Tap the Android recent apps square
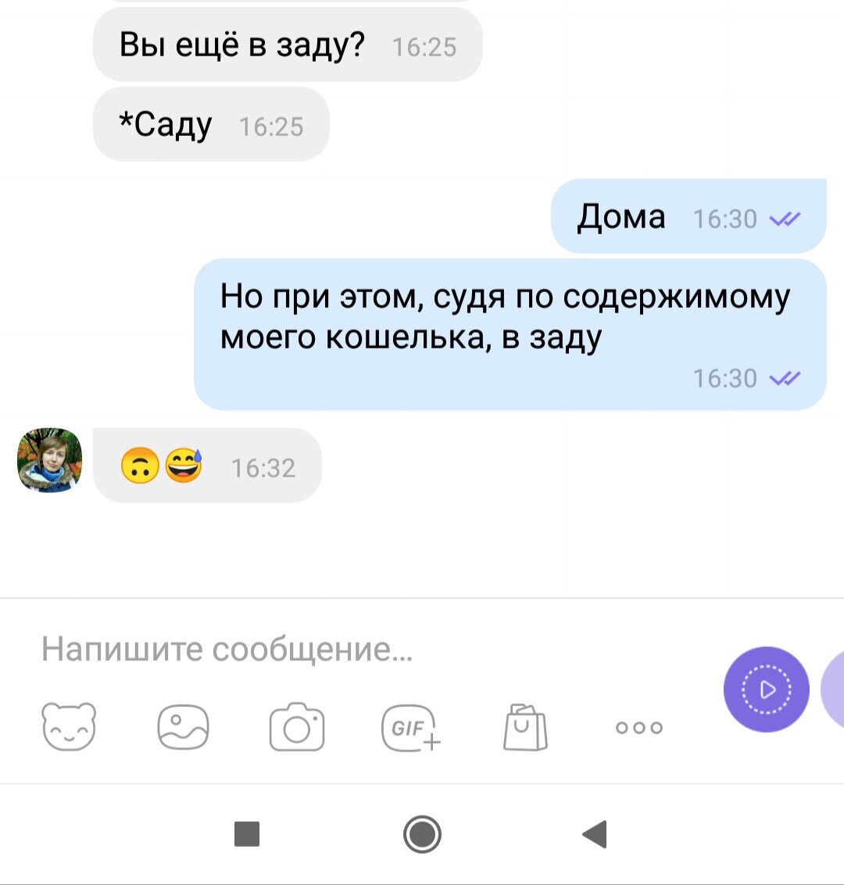 click(x=247, y=834)
